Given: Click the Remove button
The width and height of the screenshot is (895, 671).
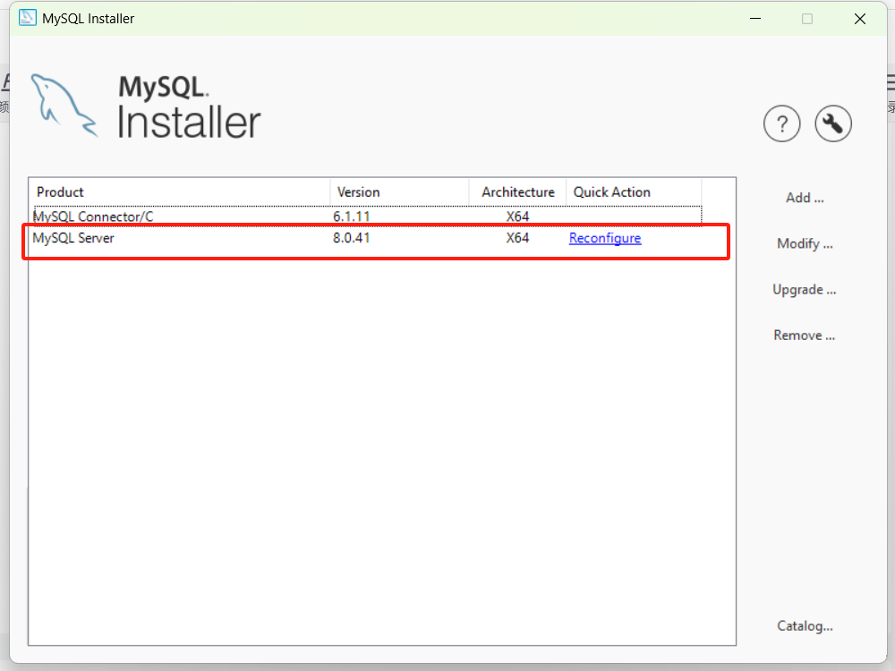Looking at the screenshot, I should pyautogui.click(x=804, y=335).
